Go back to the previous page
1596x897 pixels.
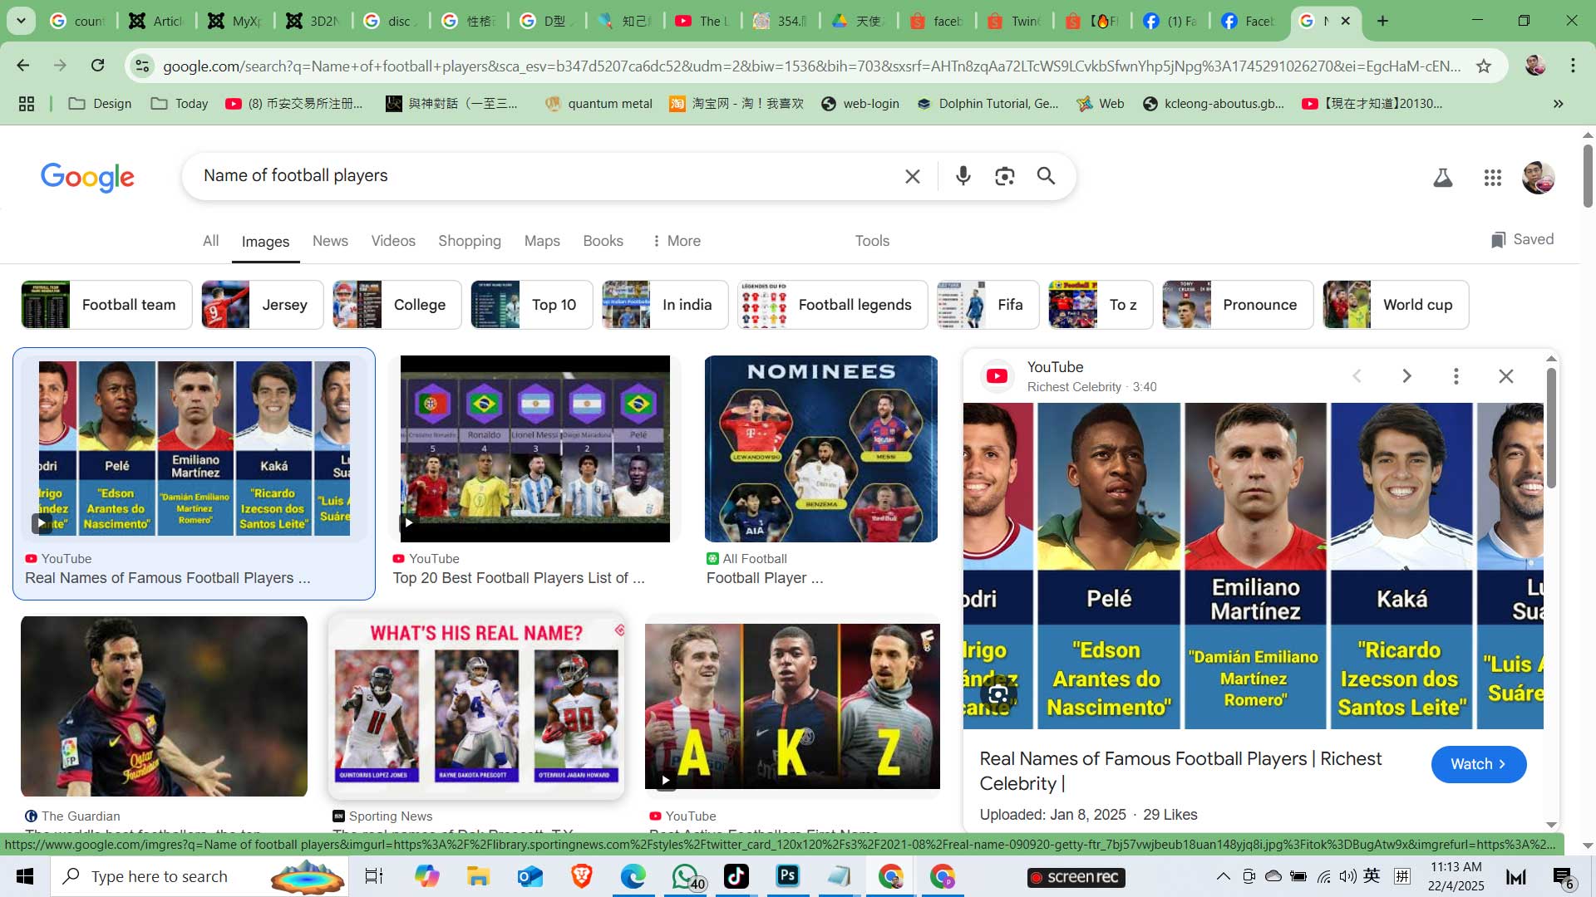[x=23, y=66]
